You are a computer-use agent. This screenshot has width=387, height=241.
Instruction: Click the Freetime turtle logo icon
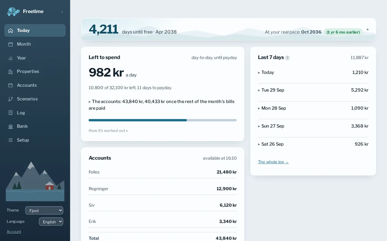coord(13,11)
